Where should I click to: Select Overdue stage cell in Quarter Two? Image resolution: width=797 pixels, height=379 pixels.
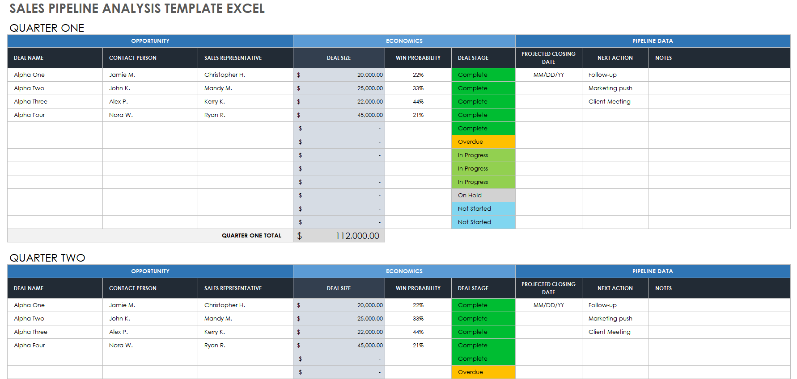(483, 372)
